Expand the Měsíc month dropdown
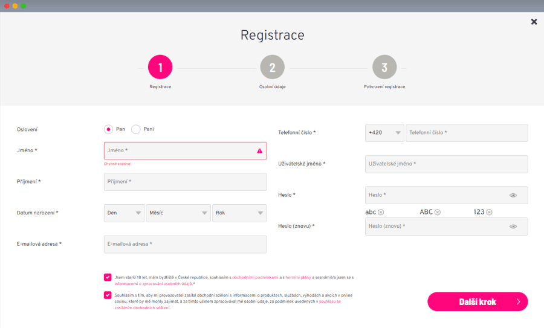Image resolution: width=544 pixels, height=328 pixels. pyautogui.click(x=178, y=213)
